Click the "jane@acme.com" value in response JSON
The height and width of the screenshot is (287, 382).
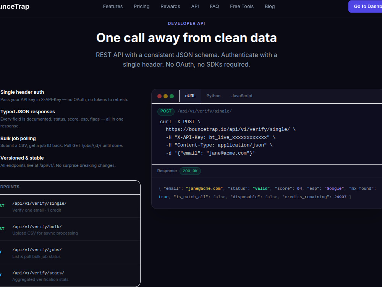tap(204, 189)
